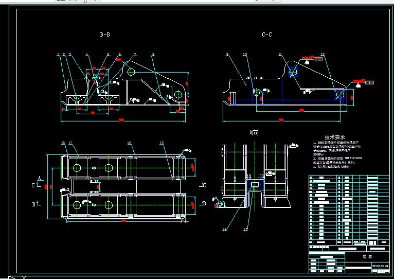
Task: Pick the right-side C section marker
Action: click(203, 185)
